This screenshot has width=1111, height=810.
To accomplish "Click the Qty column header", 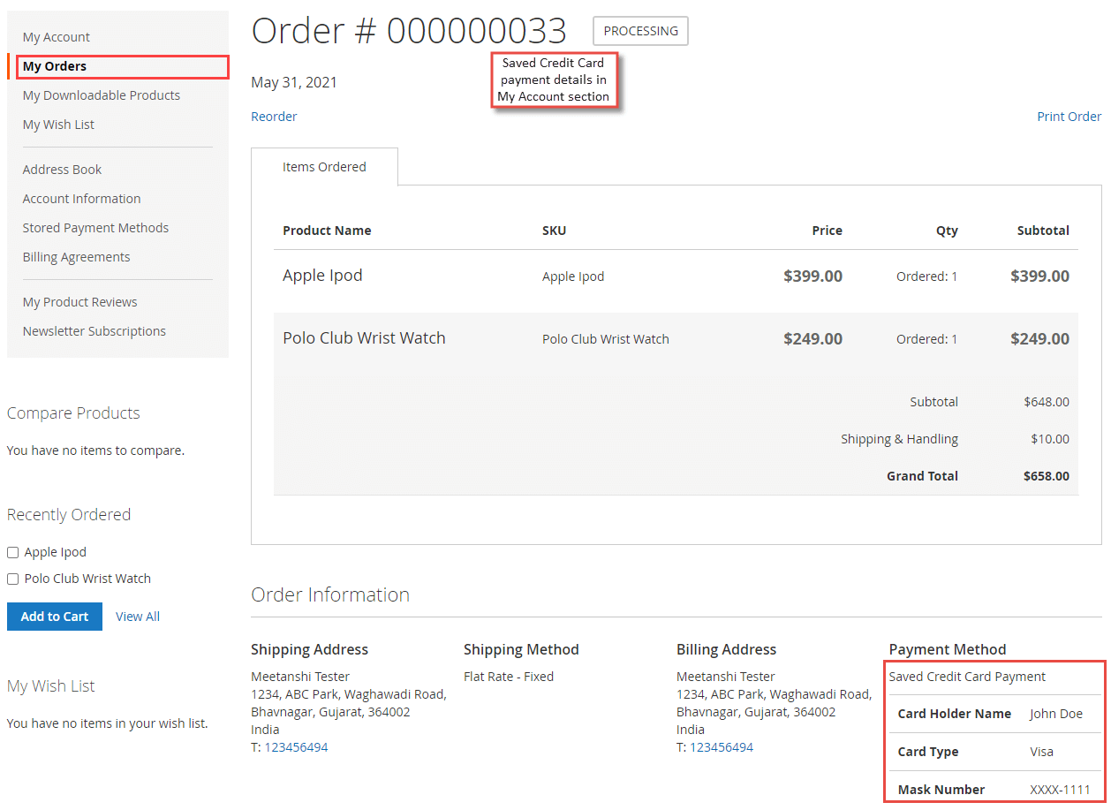I will 947,231.
